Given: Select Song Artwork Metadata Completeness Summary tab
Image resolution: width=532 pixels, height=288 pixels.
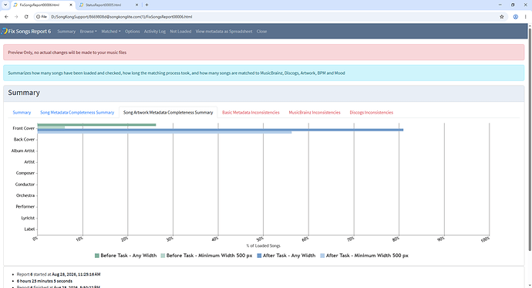Looking at the screenshot, I should [168, 113].
